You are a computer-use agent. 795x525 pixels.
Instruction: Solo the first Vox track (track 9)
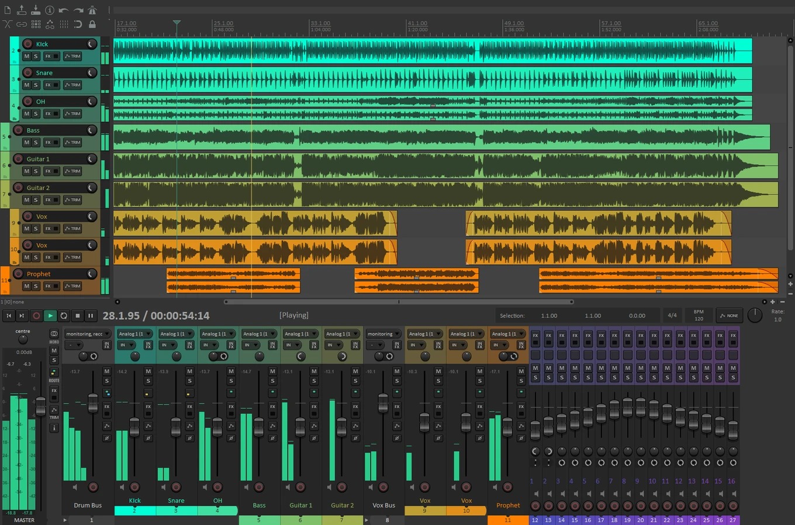tap(36, 229)
